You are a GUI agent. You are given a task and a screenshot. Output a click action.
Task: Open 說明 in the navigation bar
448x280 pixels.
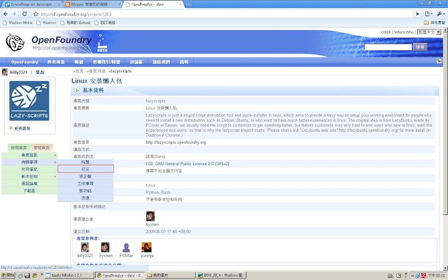184,62
